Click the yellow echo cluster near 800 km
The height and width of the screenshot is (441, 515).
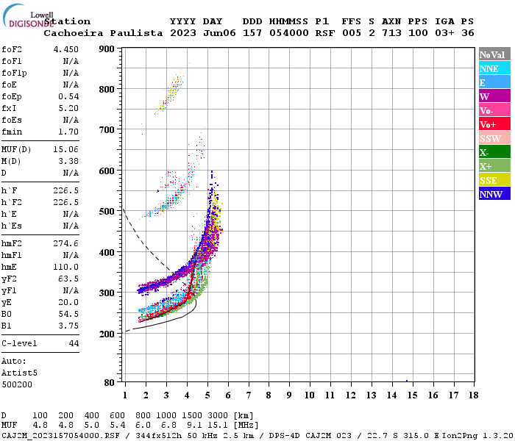171,92
